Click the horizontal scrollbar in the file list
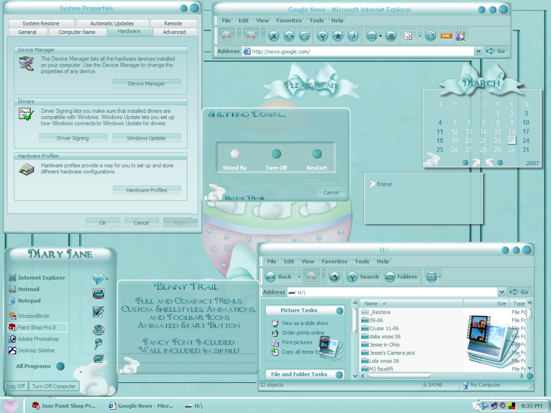The width and height of the screenshot is (551, 413). coord(399,376)
